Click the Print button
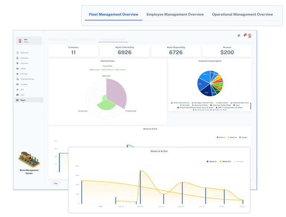286x217 pixels. 56,184
